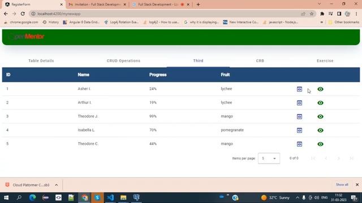Open the History bookmark
Image resolution: width=362 pixels, height=203 pixels.
coord(51,22)
